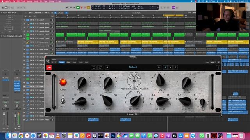Expand the Track disclosure triangle in inspector
Viewport: 250px width, 140px height.
(2, 36)
